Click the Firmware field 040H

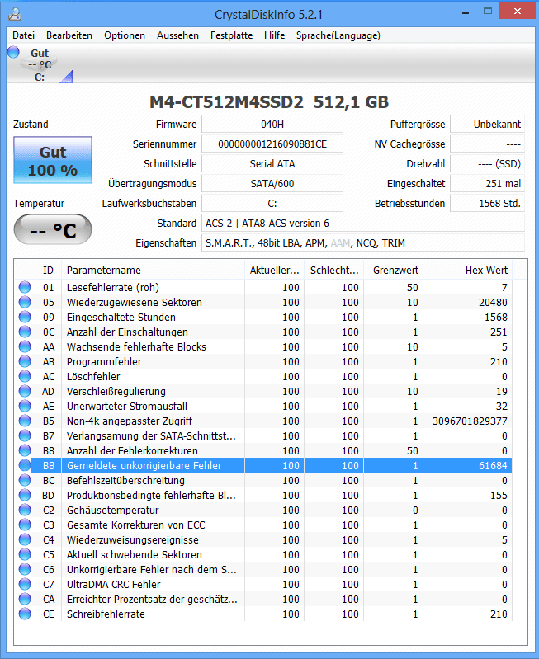[x=272, y=125]
